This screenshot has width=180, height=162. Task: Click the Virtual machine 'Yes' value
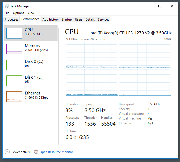click(150, 118)
